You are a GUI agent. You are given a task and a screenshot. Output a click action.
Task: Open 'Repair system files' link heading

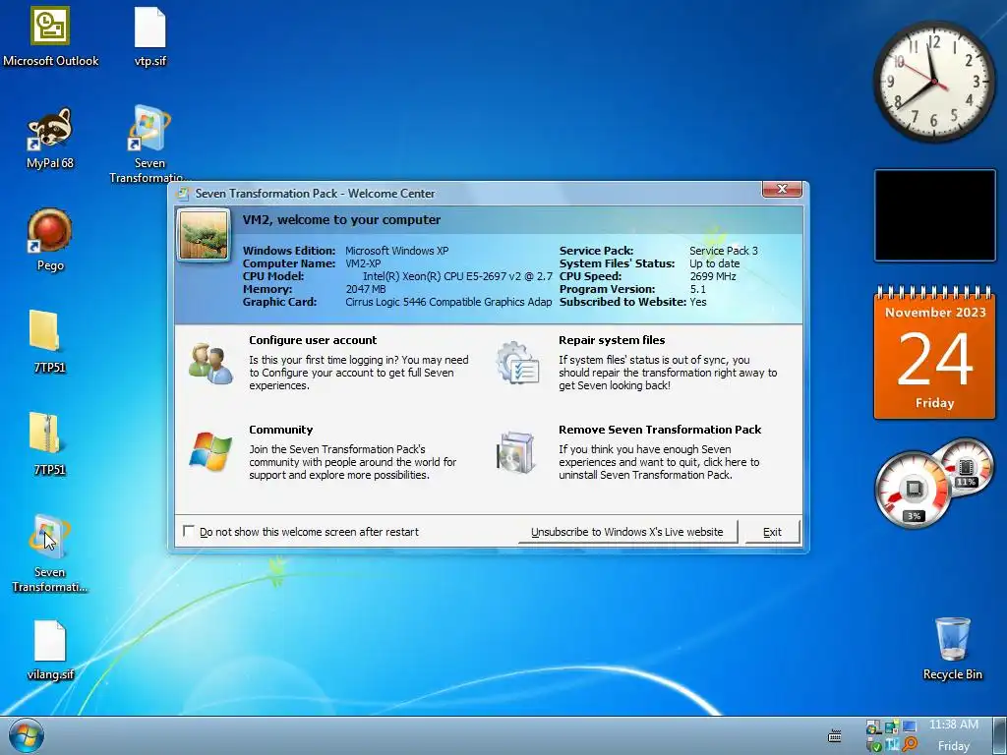pyautogui.click(x=612, y=340)
